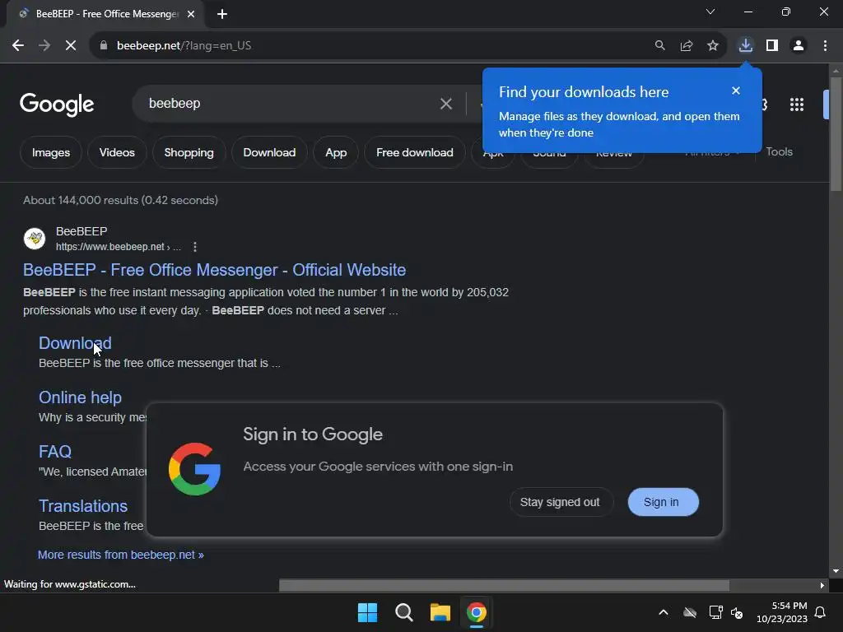
Task: Click the horizontal scrollbar thumb
Action: 505,585
